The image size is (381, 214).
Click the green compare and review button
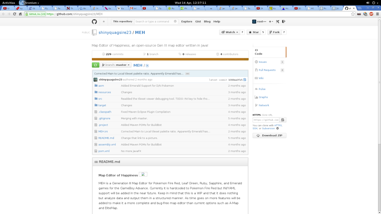coord(96,65)
